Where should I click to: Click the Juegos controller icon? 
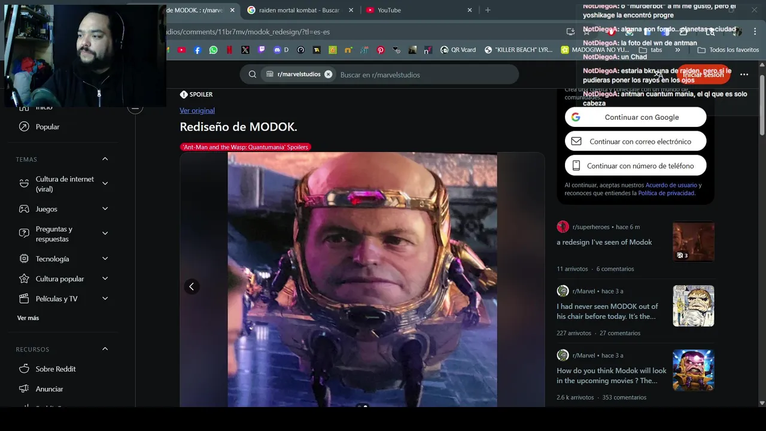24,209
